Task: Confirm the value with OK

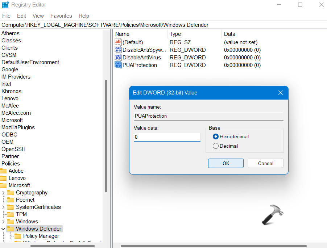Action: (225, 163)
